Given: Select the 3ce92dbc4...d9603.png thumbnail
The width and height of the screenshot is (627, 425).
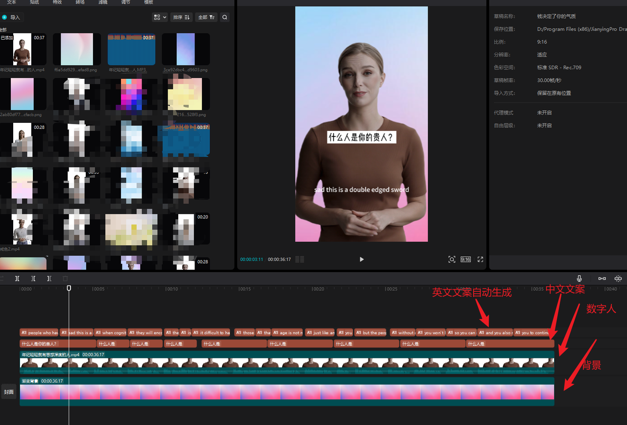Looking at the screenshot, I should [x=186, y=49].
